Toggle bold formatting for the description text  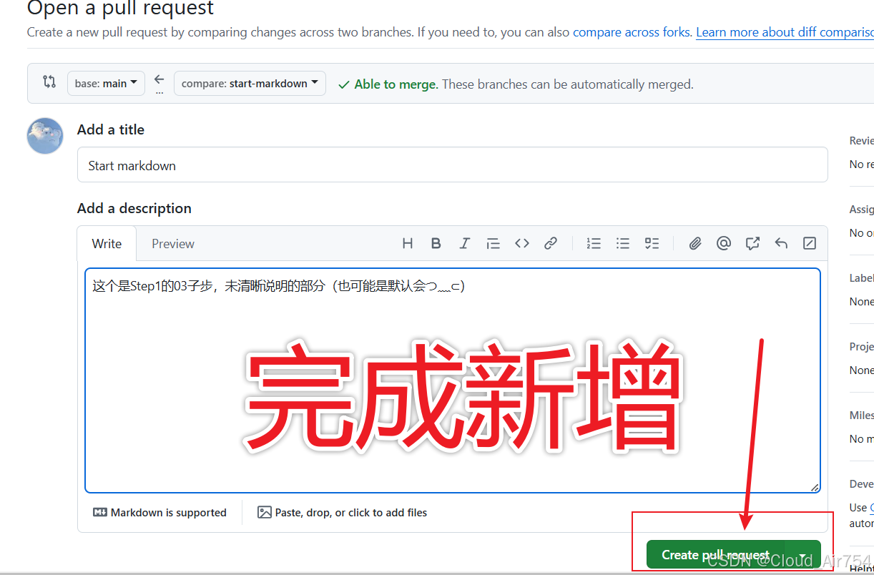pyautogui.click(x=436, y=243)
